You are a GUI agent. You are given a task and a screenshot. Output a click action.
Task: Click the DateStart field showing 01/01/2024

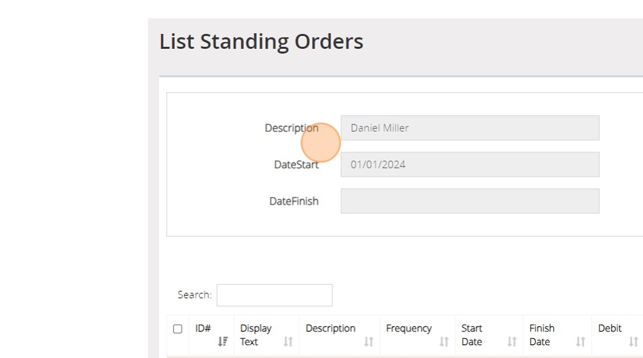(470, 164)
